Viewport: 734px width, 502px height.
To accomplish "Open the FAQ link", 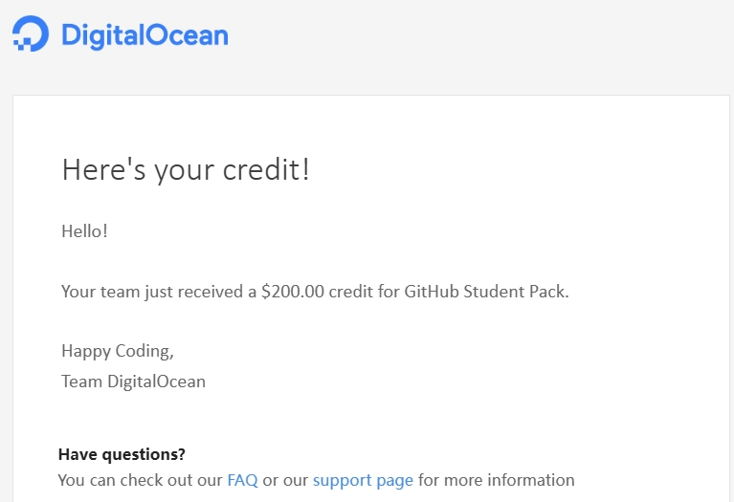I will pyautogui.click(x=242, y=480).
